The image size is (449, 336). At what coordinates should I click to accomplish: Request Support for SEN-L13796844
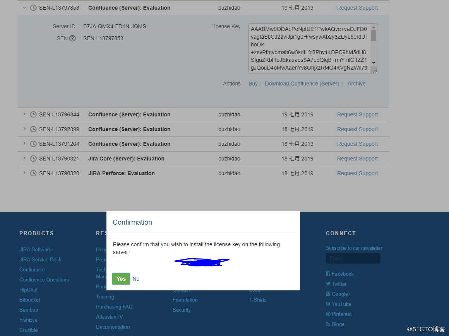pyautogui.click(x=357, y=114)
